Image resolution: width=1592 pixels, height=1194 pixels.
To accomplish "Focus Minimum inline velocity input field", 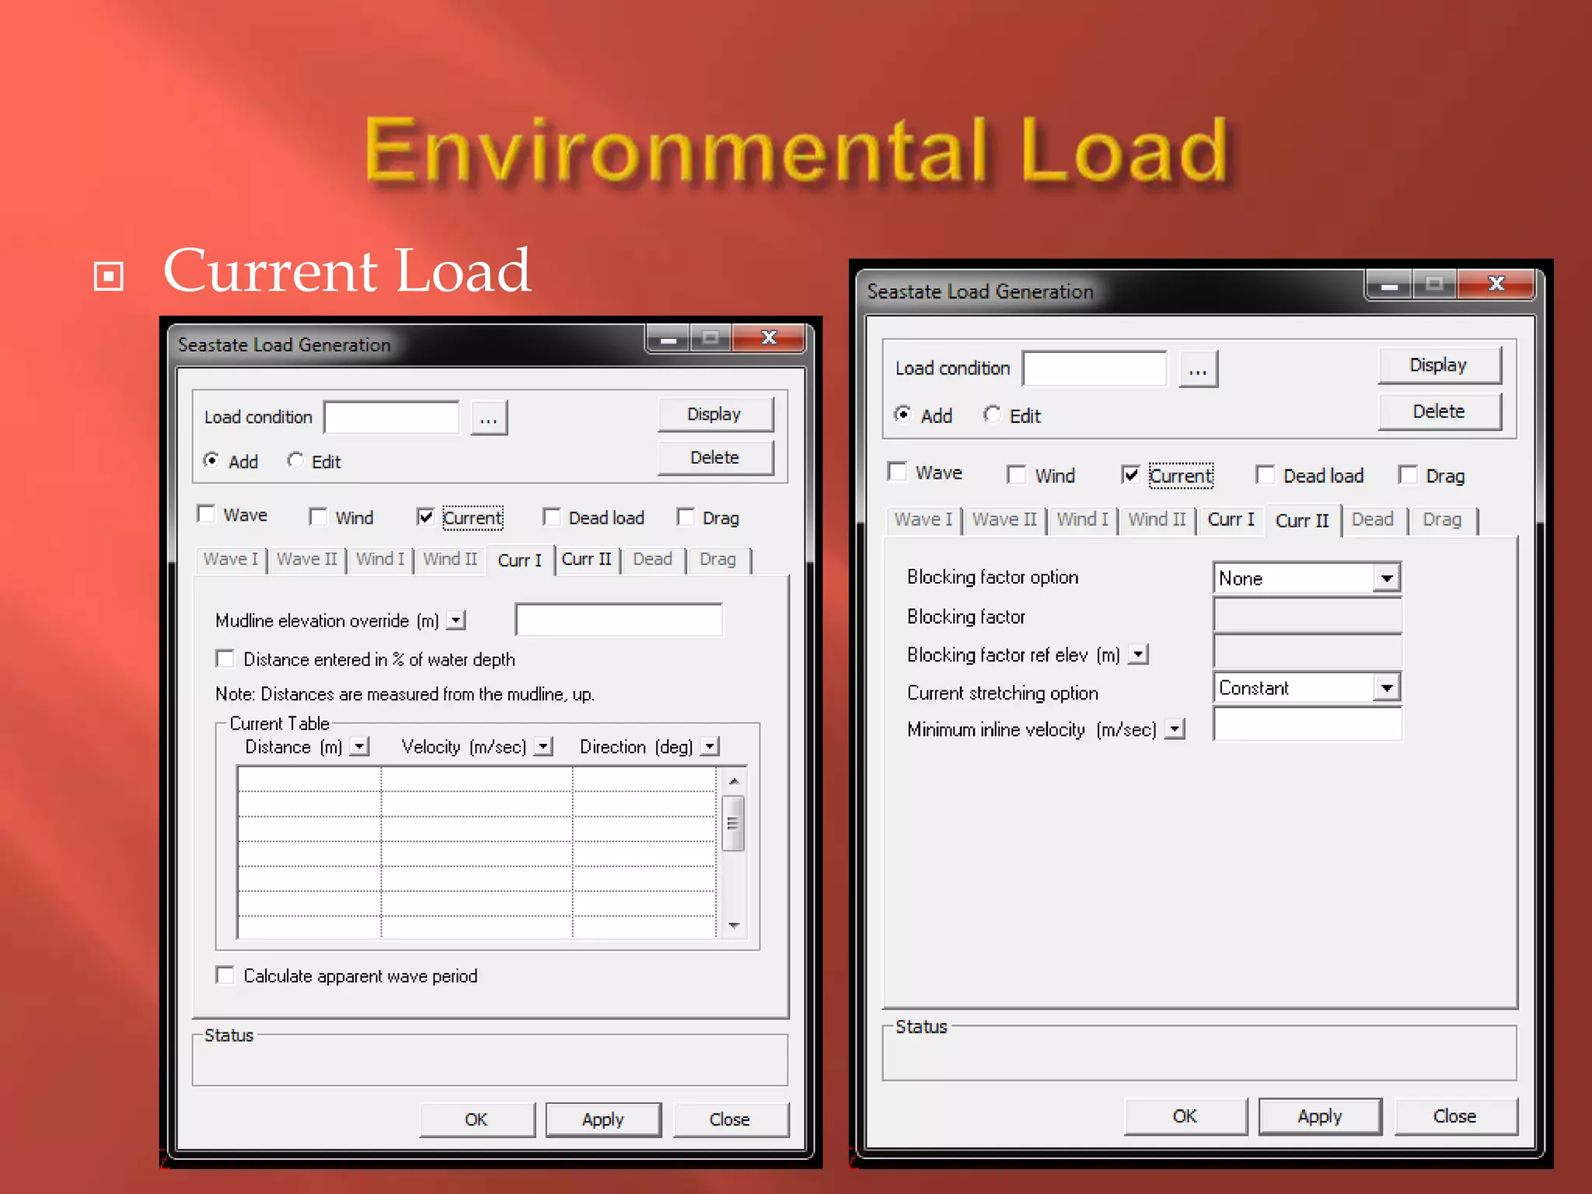I will pos(1307,725).
